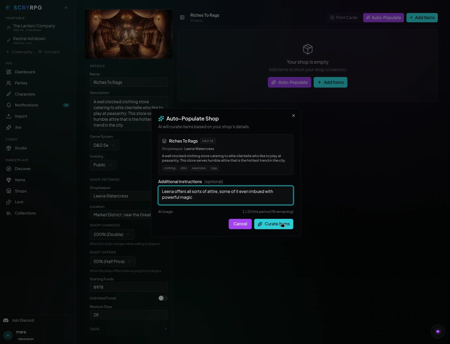The height and width of the screenshot is (344, 450).
Task: Open the Shops storefront icon
Action: pos(9,191)
